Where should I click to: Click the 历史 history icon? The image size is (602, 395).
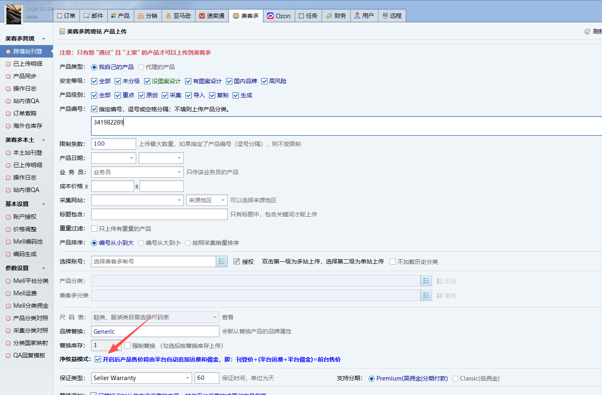click(440, 281)
